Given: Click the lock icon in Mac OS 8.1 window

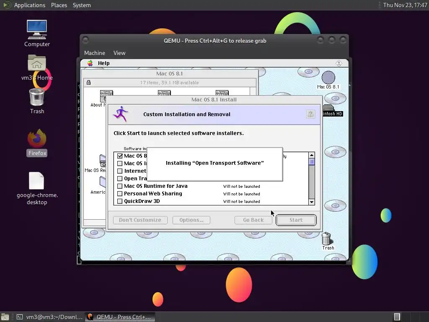Looking at the screenshot, I should pyautogui.click(x=88, y=83).
